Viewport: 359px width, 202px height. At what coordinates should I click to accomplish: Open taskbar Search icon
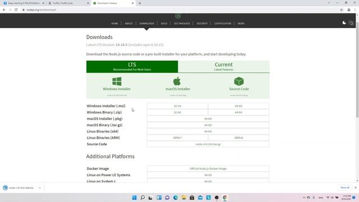click(x=142, y=198)
